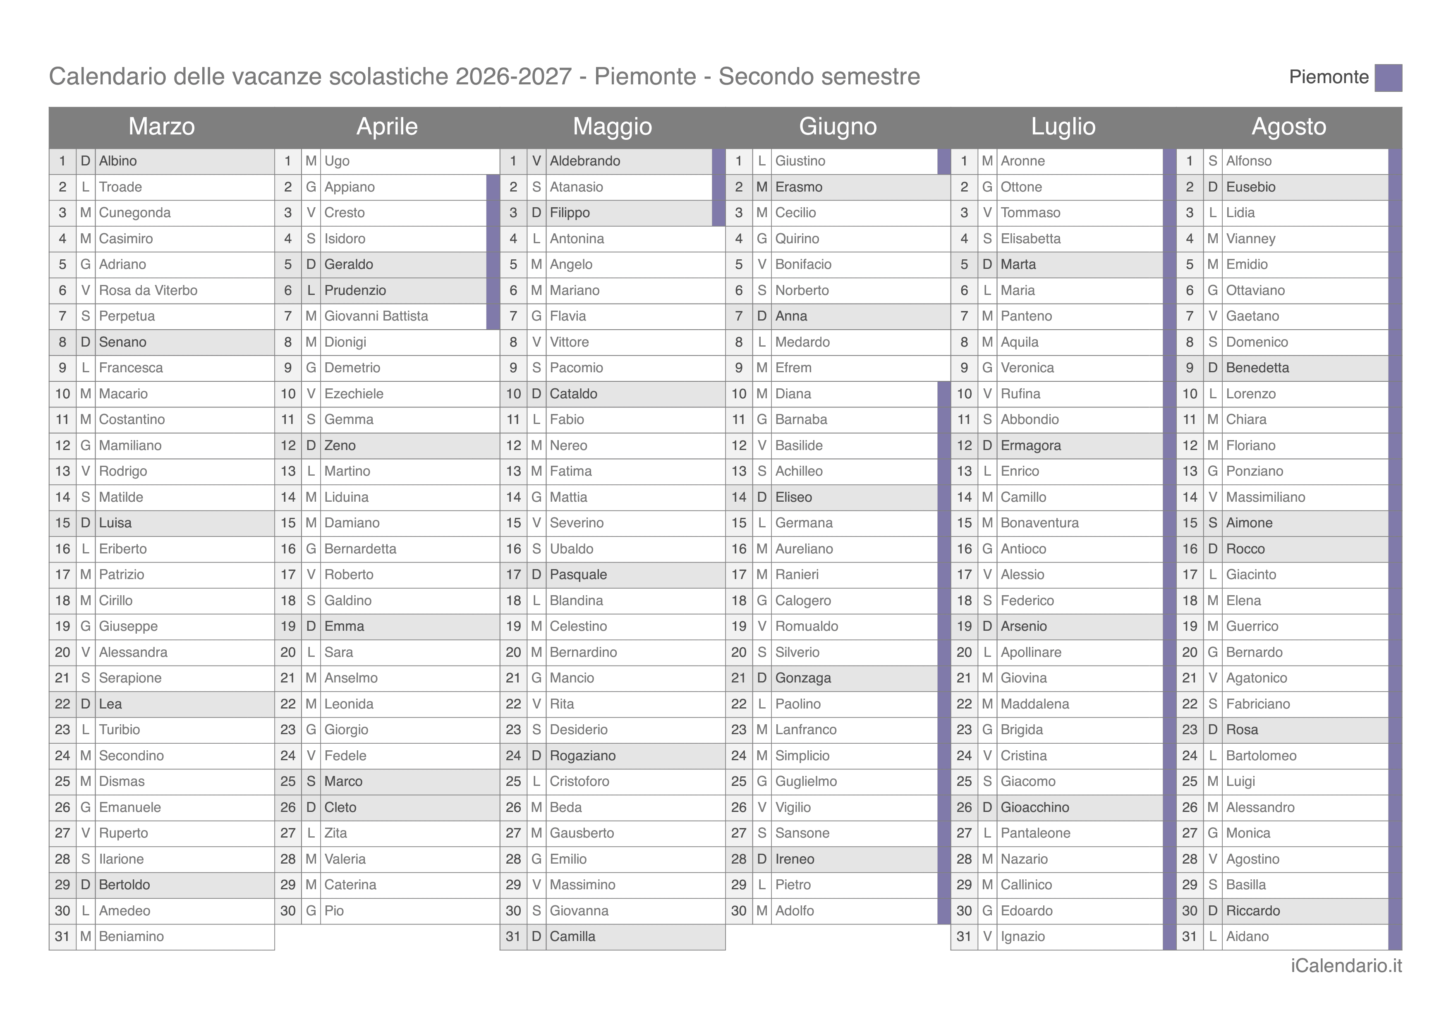Click Aronne on 1 Luglio
1451x1027 pixels.
tap(1022, 161)
